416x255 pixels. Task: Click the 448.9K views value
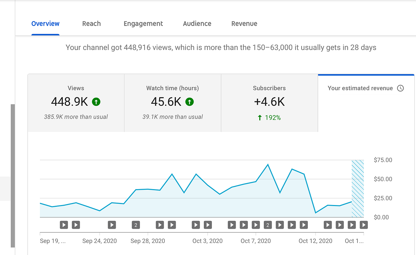(x=69, y=102)
